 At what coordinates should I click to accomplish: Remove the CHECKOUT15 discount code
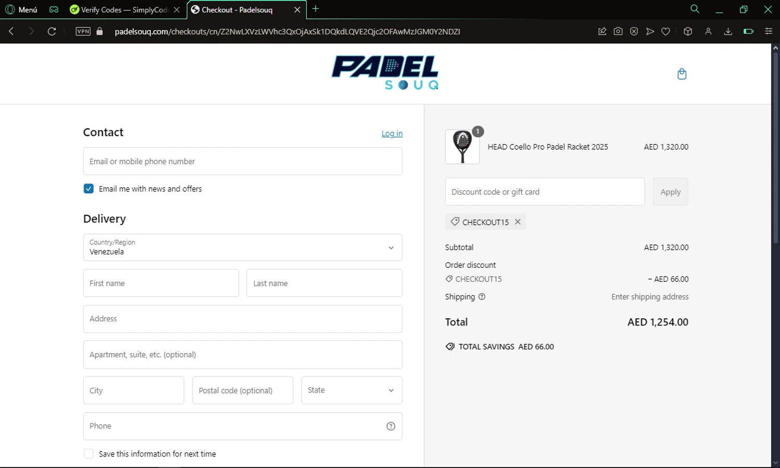[518, 222]
